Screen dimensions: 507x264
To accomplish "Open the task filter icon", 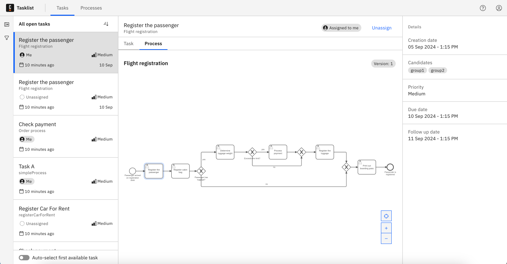I will pos(6,38).
